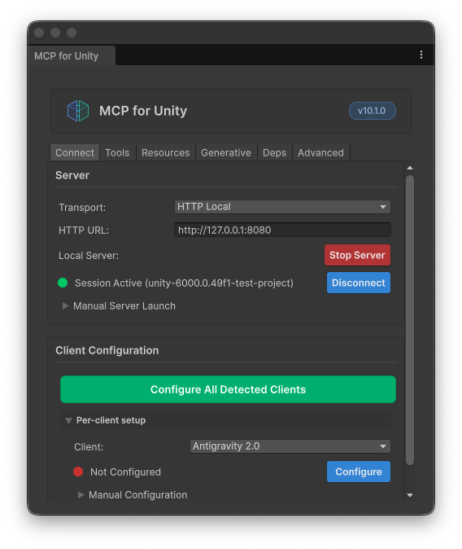Click the Session Active status text
462x549 pixels.
(x=184, y=283)
